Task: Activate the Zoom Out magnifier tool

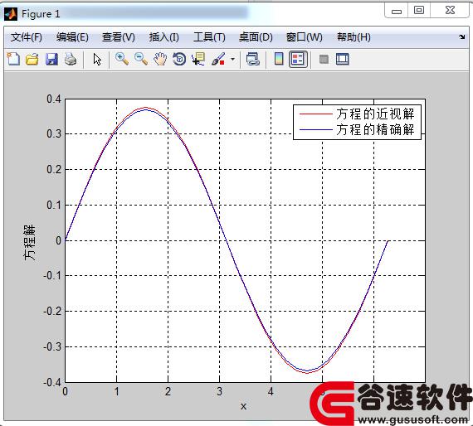Action: click(141, 59)
